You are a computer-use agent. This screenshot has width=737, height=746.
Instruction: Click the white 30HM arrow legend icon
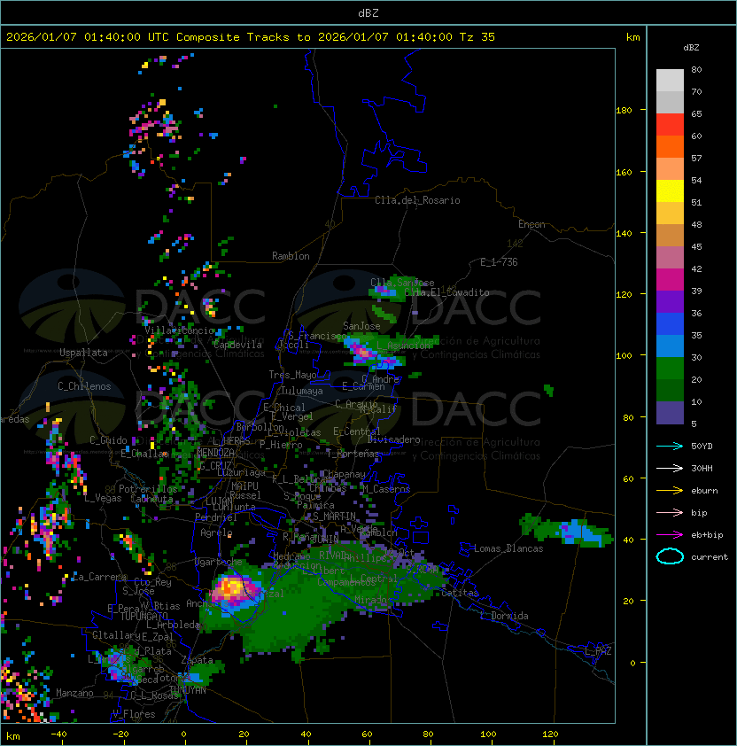click(670, 468)
